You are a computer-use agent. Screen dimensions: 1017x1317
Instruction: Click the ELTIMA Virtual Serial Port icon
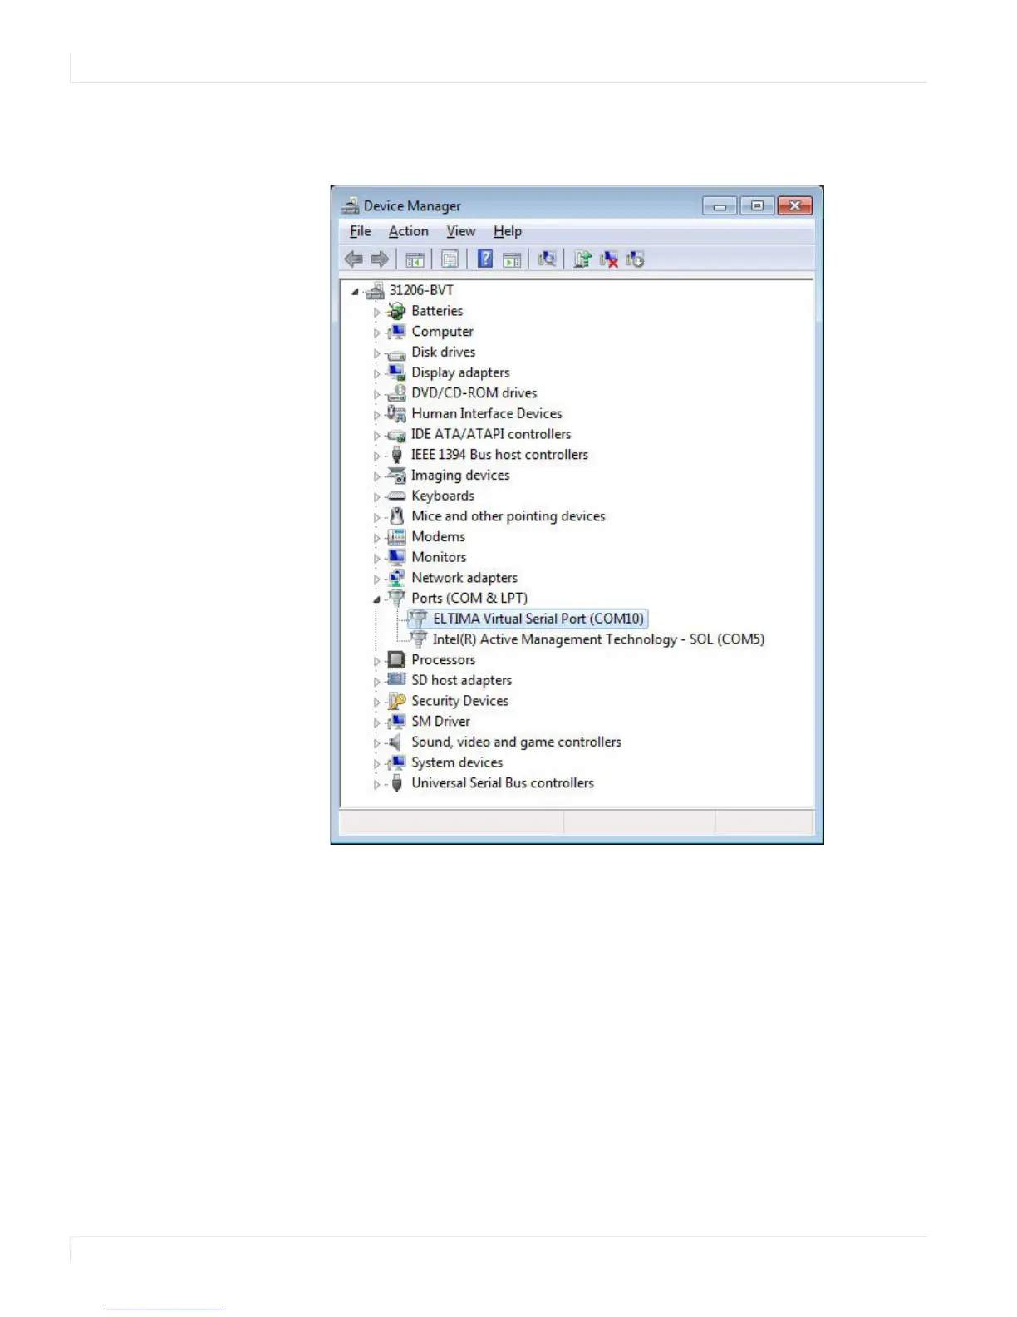click(x=418, y=619)
